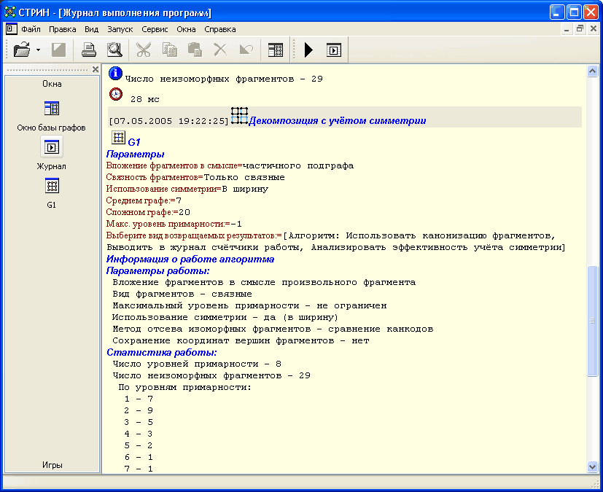Close the inner journal document window

tap(594, 29)
